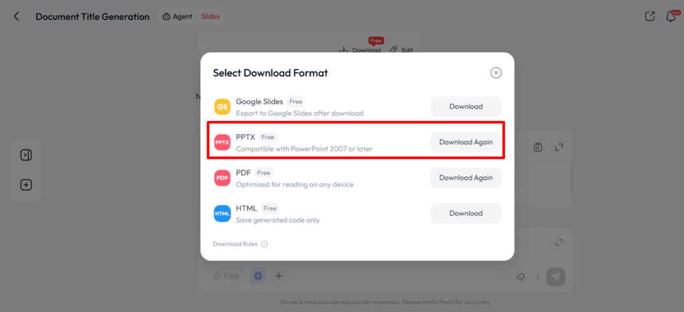Click the PDF format icon

222,178
